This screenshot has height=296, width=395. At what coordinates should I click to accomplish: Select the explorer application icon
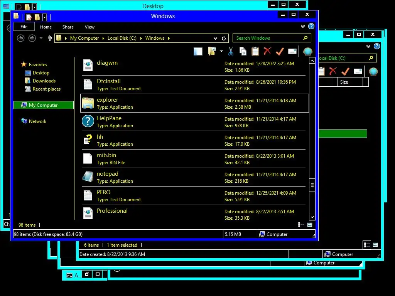point(88,103)
